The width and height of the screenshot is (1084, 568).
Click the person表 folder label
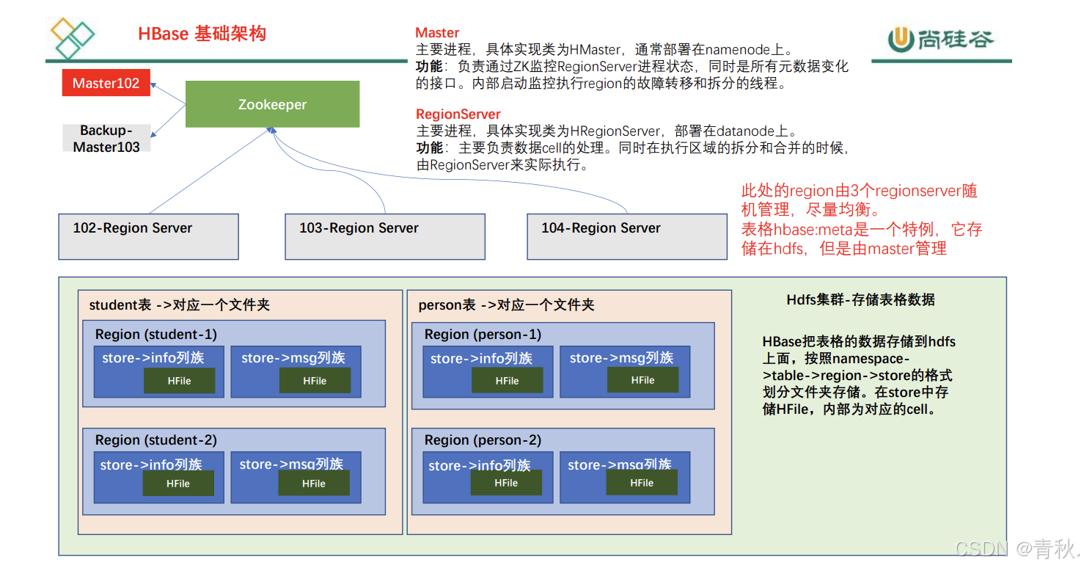tap(506, 305)
